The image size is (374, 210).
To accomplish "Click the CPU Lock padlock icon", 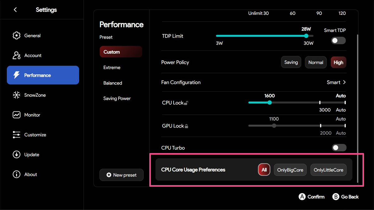I will (x=186, y=103).
